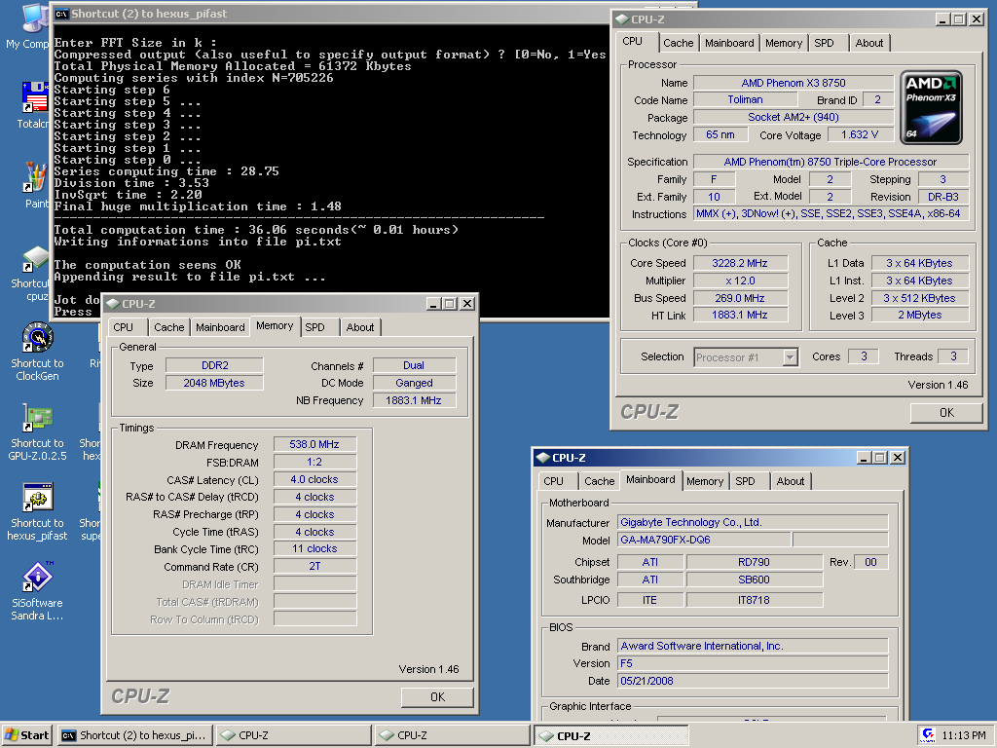Click the Command Rate 2T value
997x748 pixels.
click(x=314, y=566)
